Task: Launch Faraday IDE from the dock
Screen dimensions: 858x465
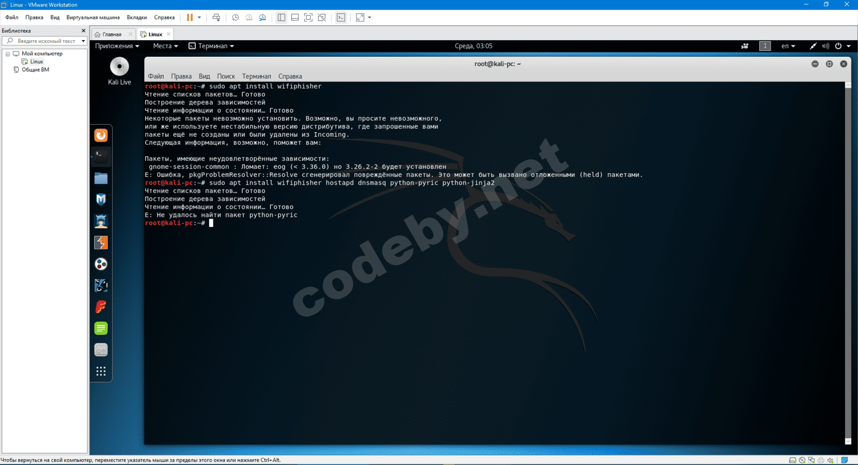Action: point(101,306)
